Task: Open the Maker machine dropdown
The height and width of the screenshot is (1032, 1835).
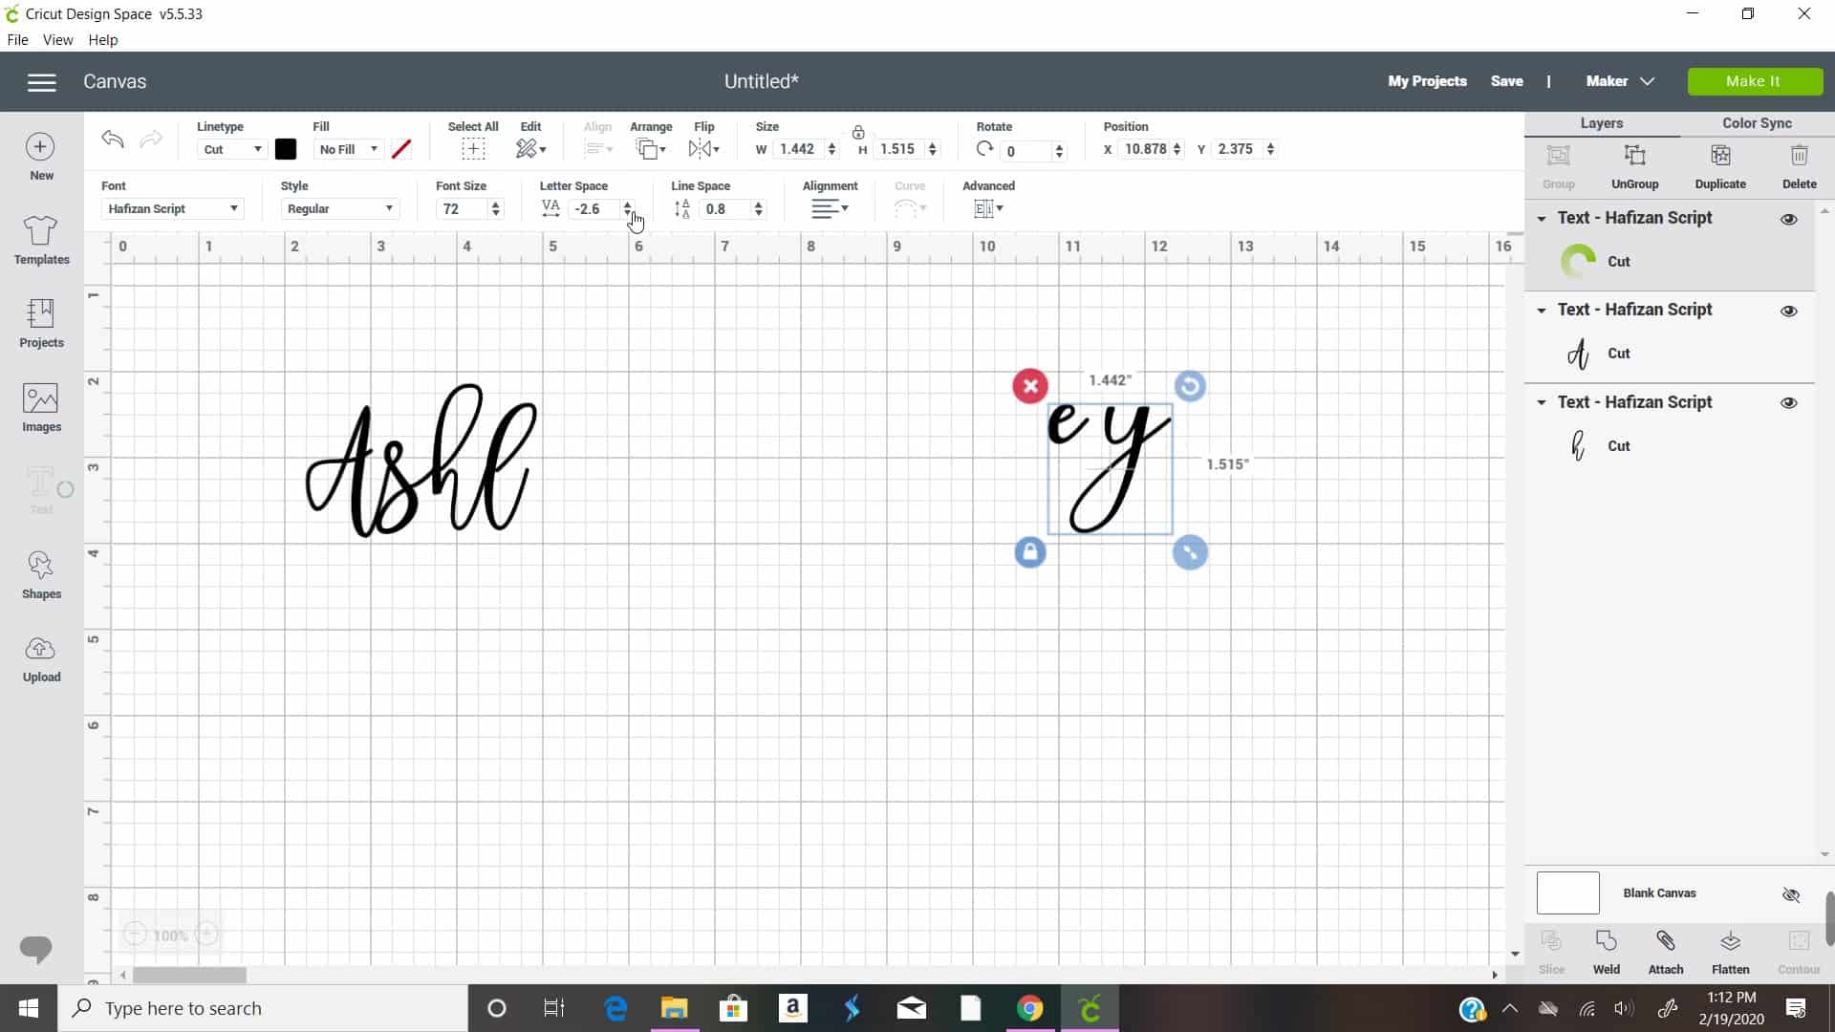Action: (1620, 81)
